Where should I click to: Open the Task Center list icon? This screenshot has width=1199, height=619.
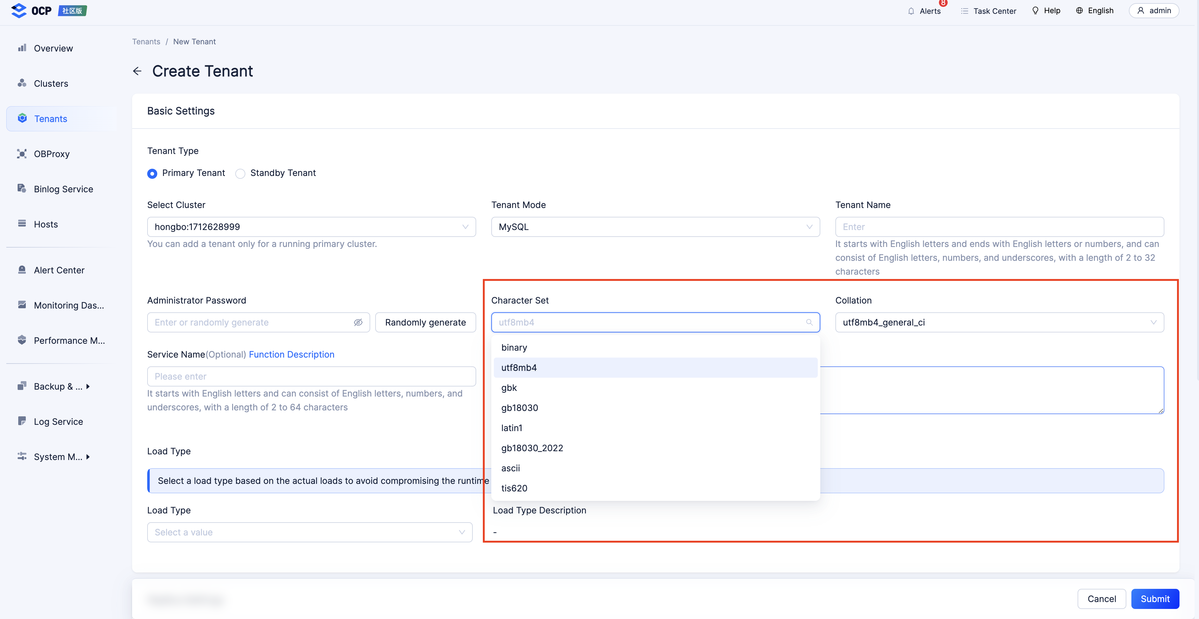(964, 11)
